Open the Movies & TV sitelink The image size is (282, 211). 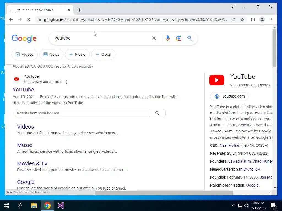[32, 163]
